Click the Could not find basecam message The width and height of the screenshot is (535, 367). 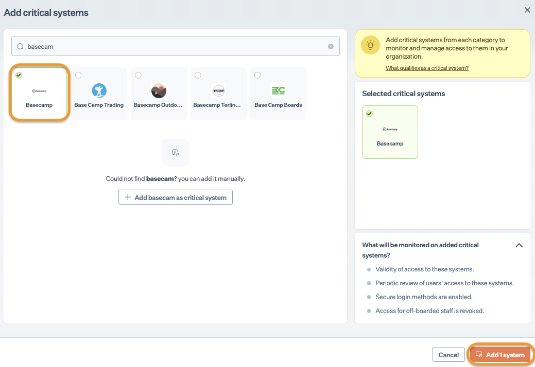(176, 179)
